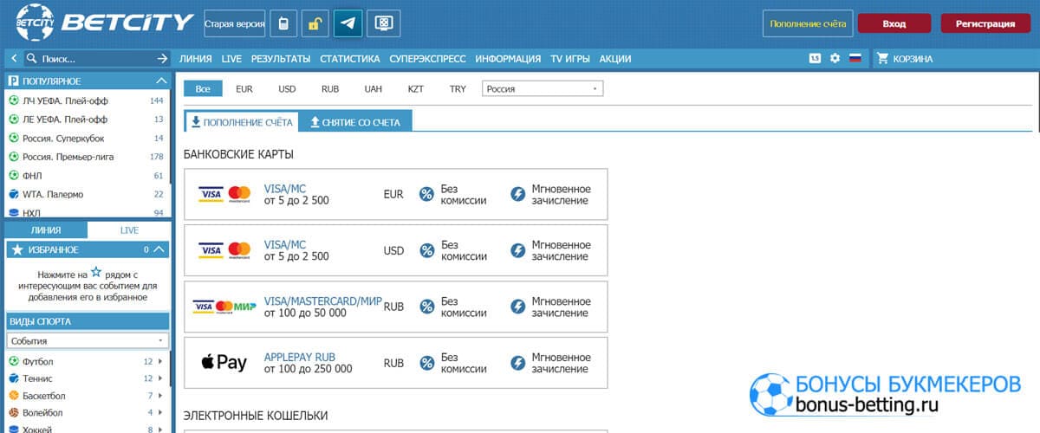Filter payments by EUR
This screenshot has width=1040, height=433.
coord(244,88)
